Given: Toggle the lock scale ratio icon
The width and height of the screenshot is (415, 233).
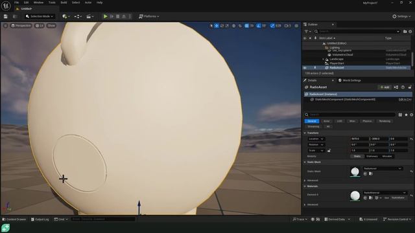Looking at the screenshot, I should 329,150.
